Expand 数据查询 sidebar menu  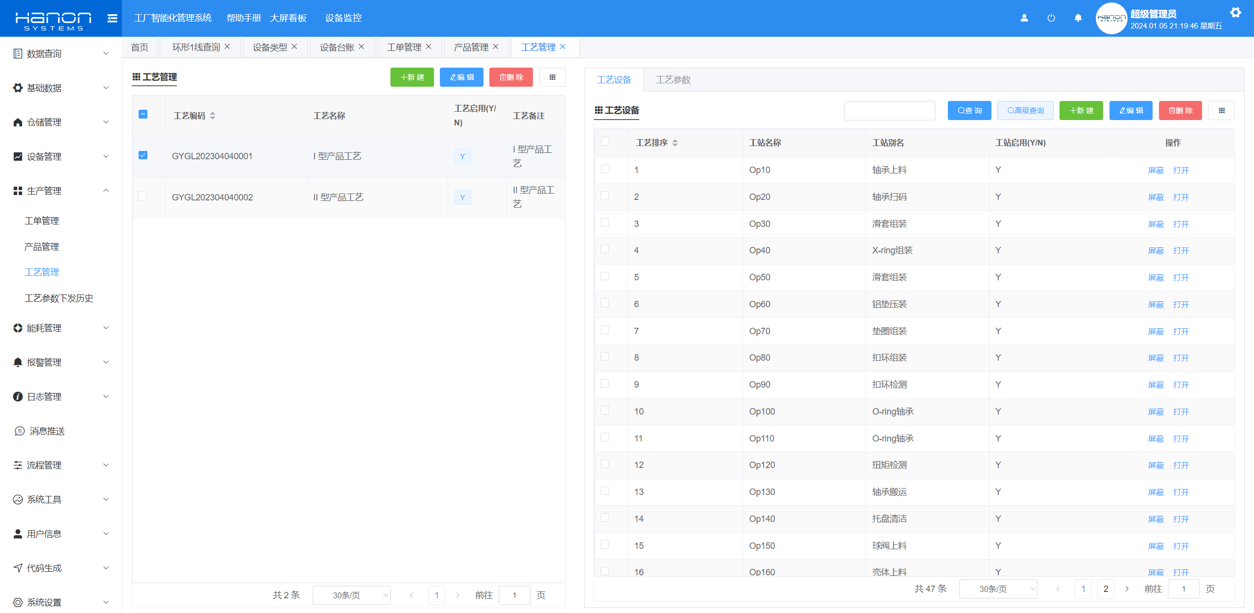tap(61, 53)
